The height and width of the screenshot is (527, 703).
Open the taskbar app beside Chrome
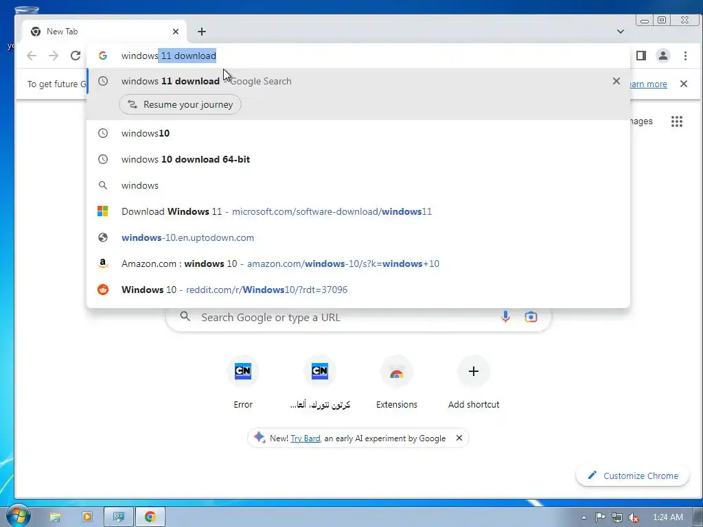pyautogui.click(x=119, y=517)
